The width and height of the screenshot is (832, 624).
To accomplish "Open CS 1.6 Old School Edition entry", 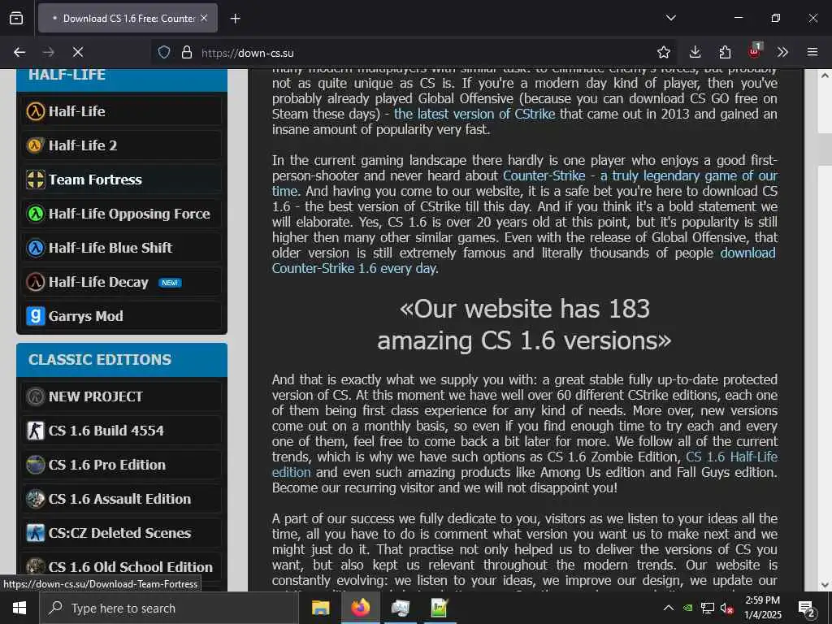I will (122, 566).
